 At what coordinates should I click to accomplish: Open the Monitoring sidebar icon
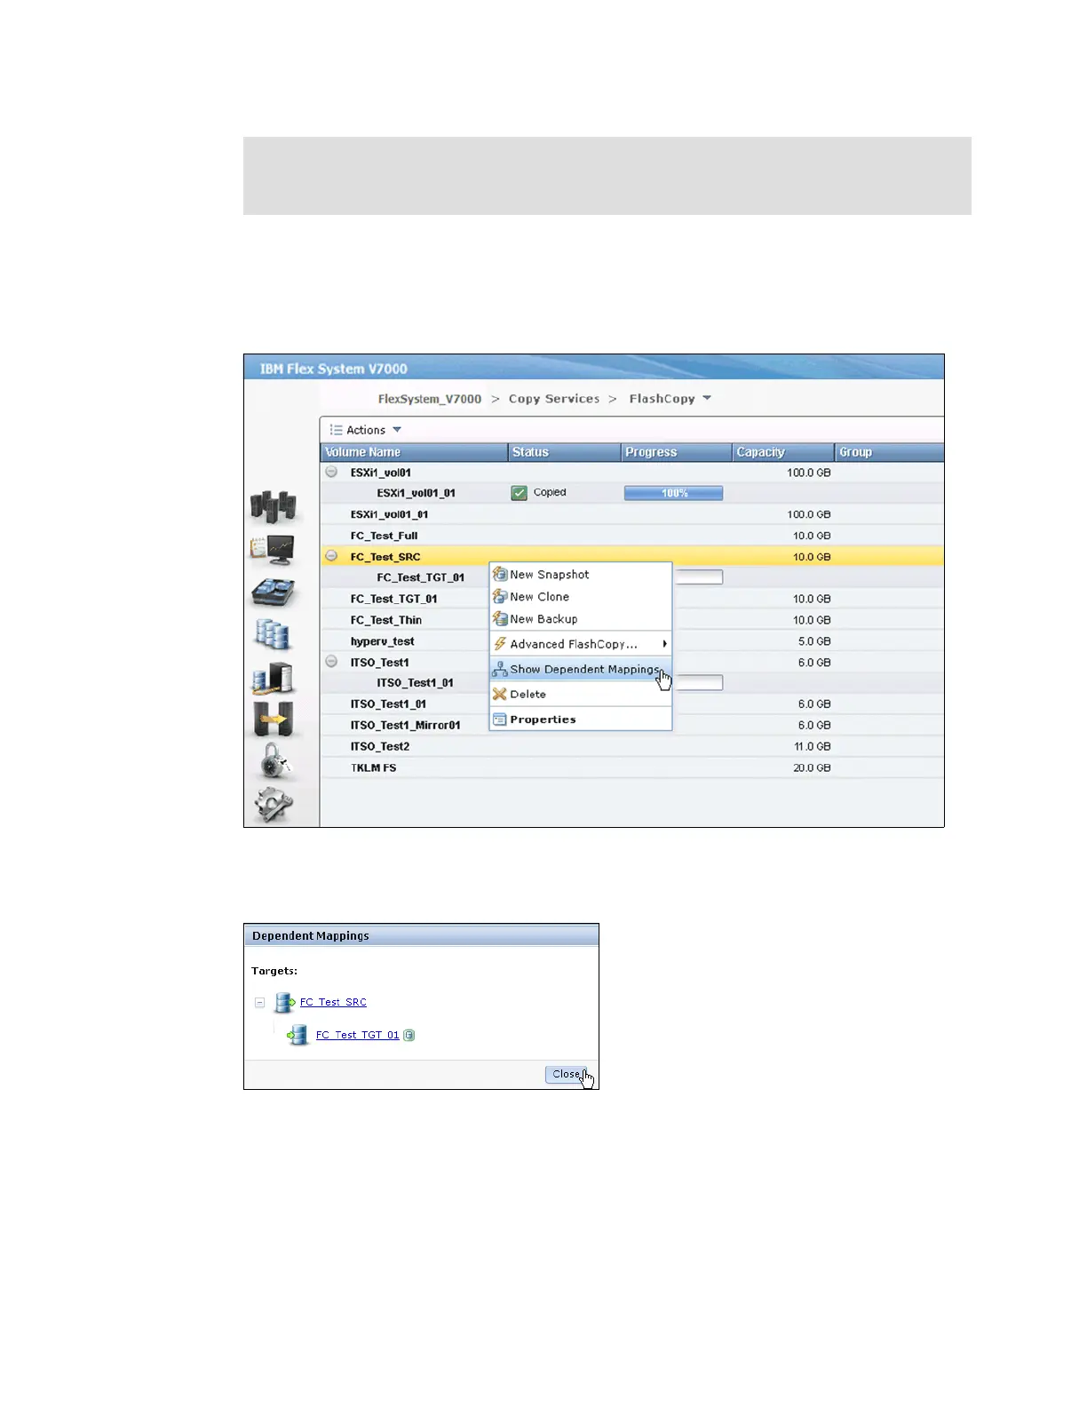pos(274,550)
